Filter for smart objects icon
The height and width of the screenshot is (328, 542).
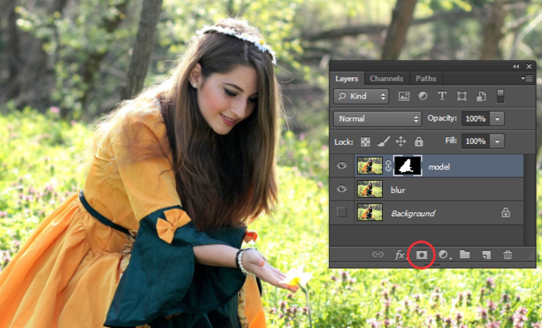[481, 96]
